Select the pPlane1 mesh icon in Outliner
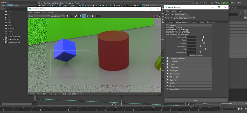Image resolution: width=247 pixels, height=113 pixels. pos(6,23)
